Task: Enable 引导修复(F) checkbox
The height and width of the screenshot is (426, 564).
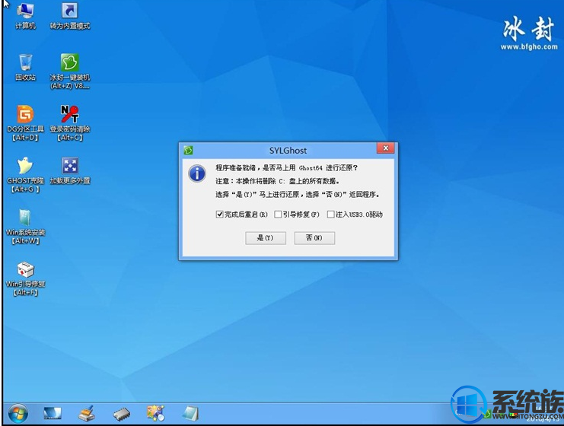Action: pos(278,215)
